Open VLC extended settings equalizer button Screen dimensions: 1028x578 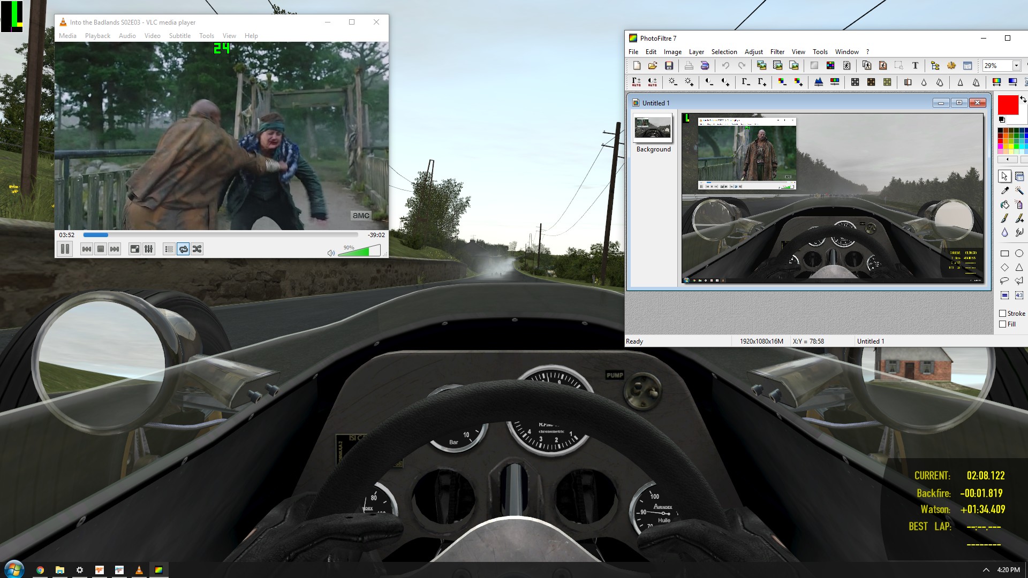[x=149, y=249]
